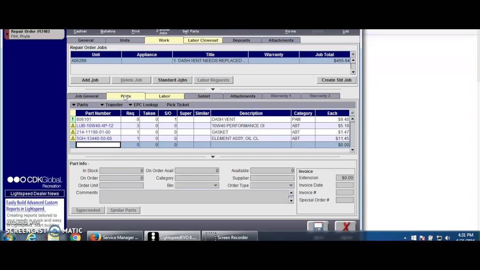The image size is (480, 270).
Task: Open the List menu
Action: tap(346, 31)
